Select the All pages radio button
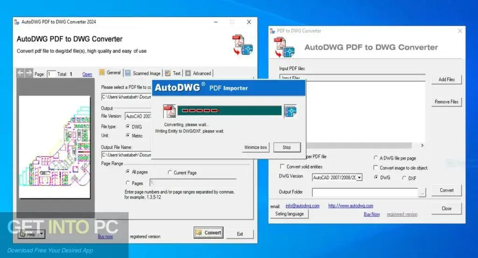Screen dimensions: 478x258 point(128,172)
